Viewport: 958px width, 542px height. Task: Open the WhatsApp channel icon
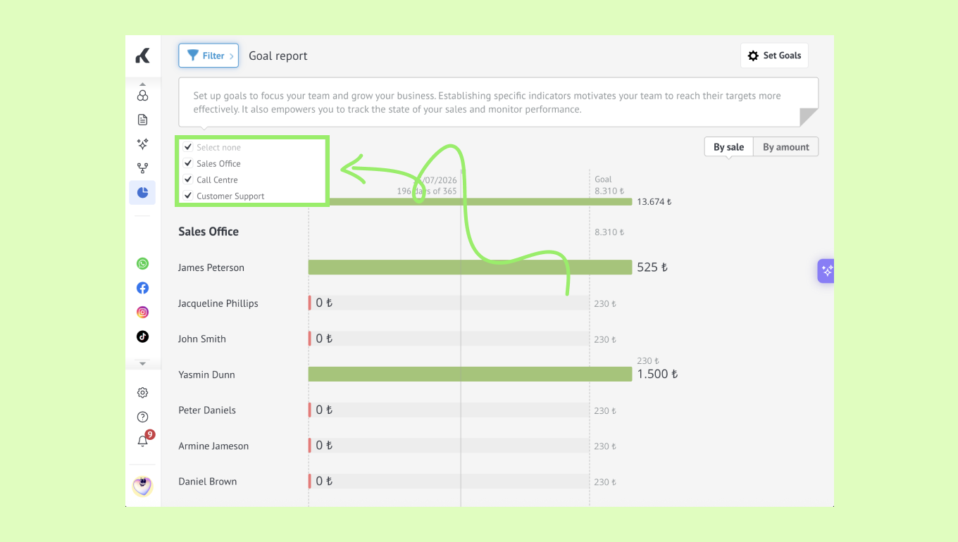click(143, 264)
